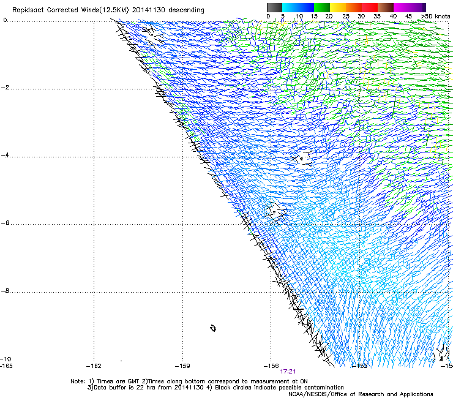Click the brown 35-40 knots color segment

pos(386,7)
